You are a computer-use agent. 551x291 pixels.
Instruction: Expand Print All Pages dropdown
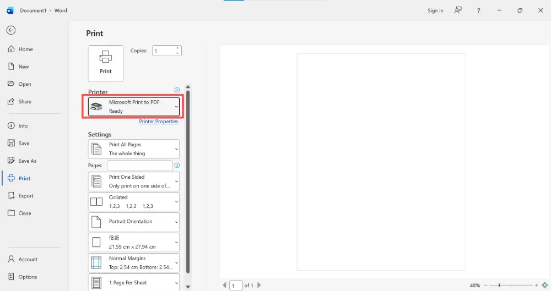pyautogui.click(x=134, y=149)
